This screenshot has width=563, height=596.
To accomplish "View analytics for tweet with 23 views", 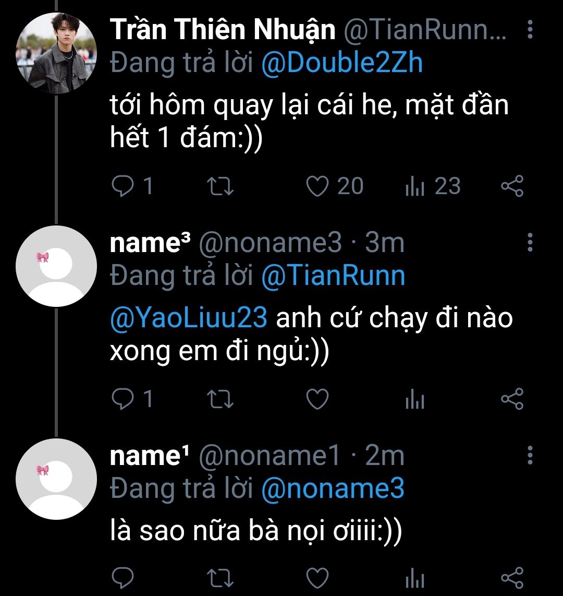I will [x=415, y=186].
